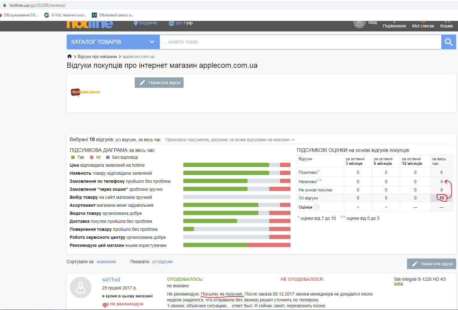The image size is (458, 310).
Task: Click the sid11sid reviewer avatar
Action: click(x=81, y=288)
